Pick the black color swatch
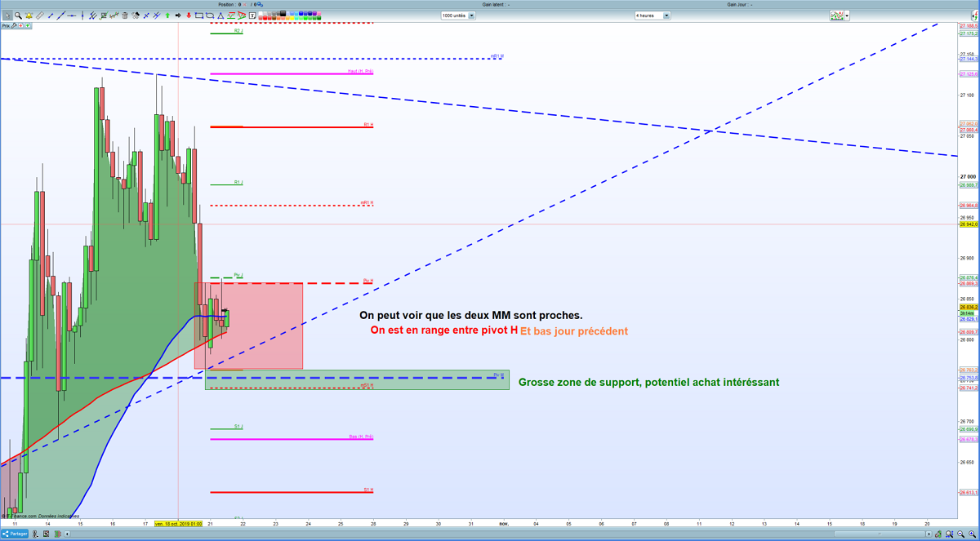The width and height of the screenshot is (980, 541). coord(283,13)
